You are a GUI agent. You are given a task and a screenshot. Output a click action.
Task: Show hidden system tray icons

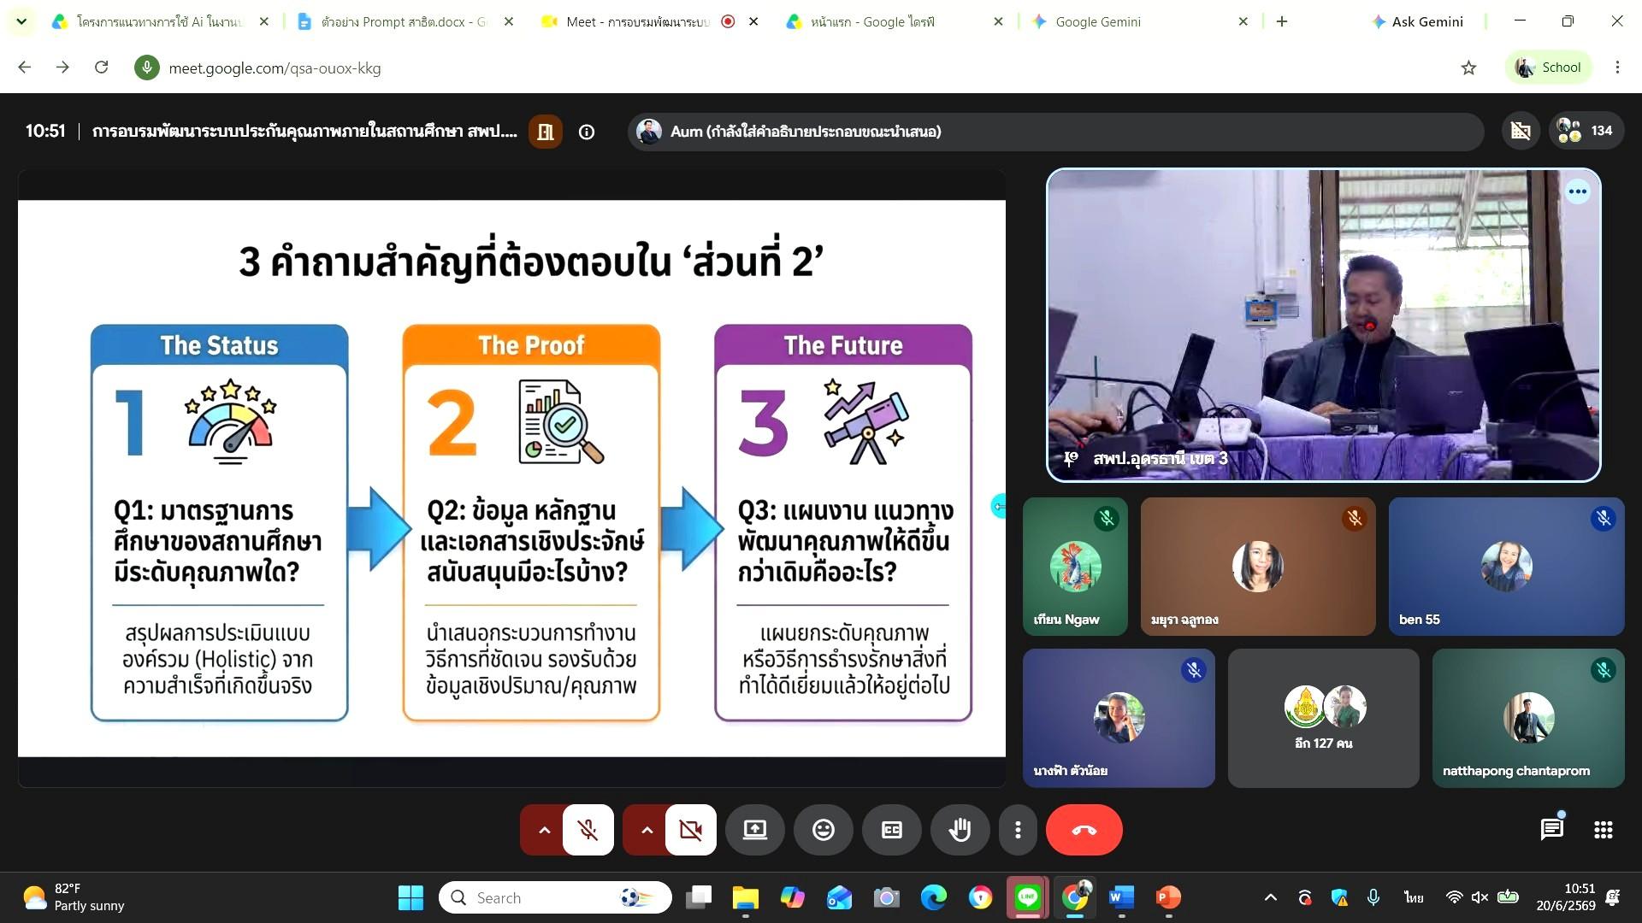tap(1271, 897)
